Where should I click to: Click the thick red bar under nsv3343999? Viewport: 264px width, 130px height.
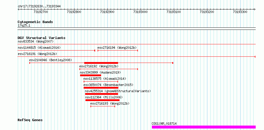[x=90, y=75]
